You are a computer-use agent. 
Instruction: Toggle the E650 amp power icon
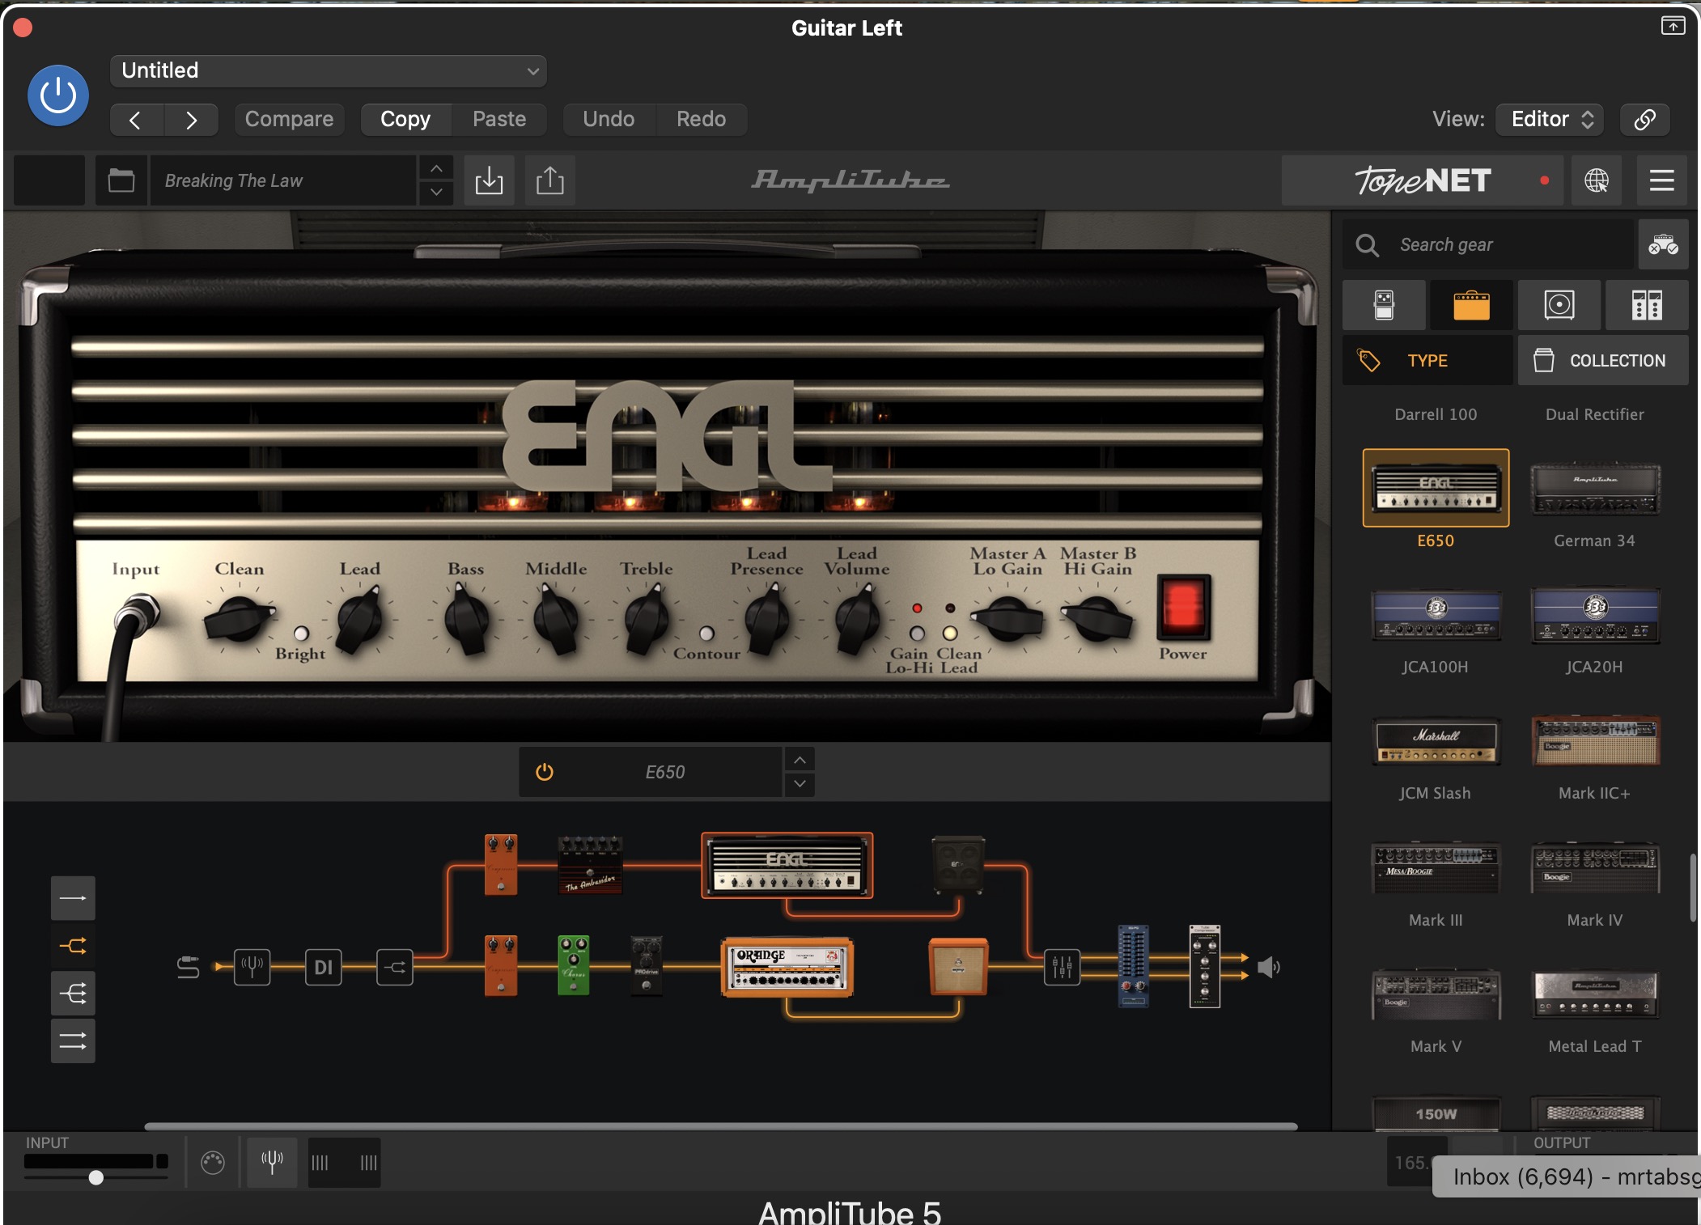coord(545,772)
